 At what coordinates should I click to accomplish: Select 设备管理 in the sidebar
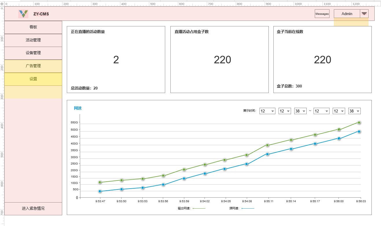pos(33,53)
